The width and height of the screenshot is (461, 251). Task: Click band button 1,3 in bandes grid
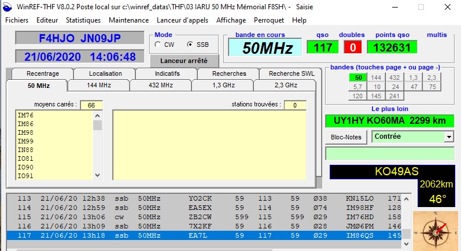click(413, 77)
